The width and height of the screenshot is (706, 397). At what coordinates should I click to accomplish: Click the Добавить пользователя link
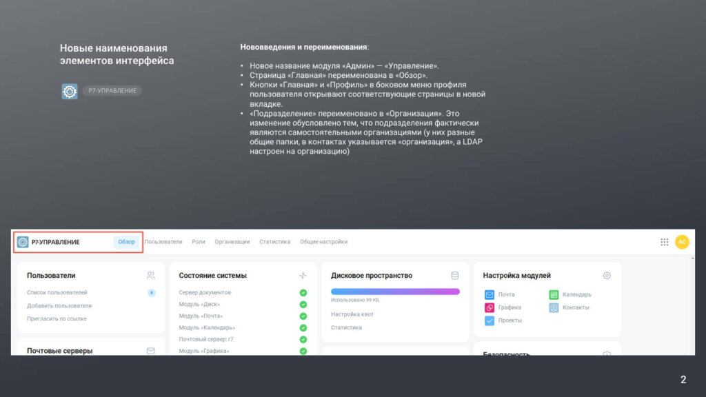click(59, 305)
